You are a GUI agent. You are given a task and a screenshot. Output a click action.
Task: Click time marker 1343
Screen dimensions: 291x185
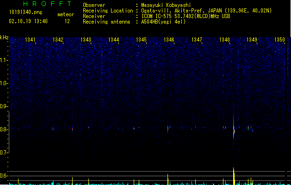tap(86, 39)
